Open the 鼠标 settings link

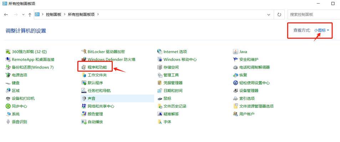point(167,98)
